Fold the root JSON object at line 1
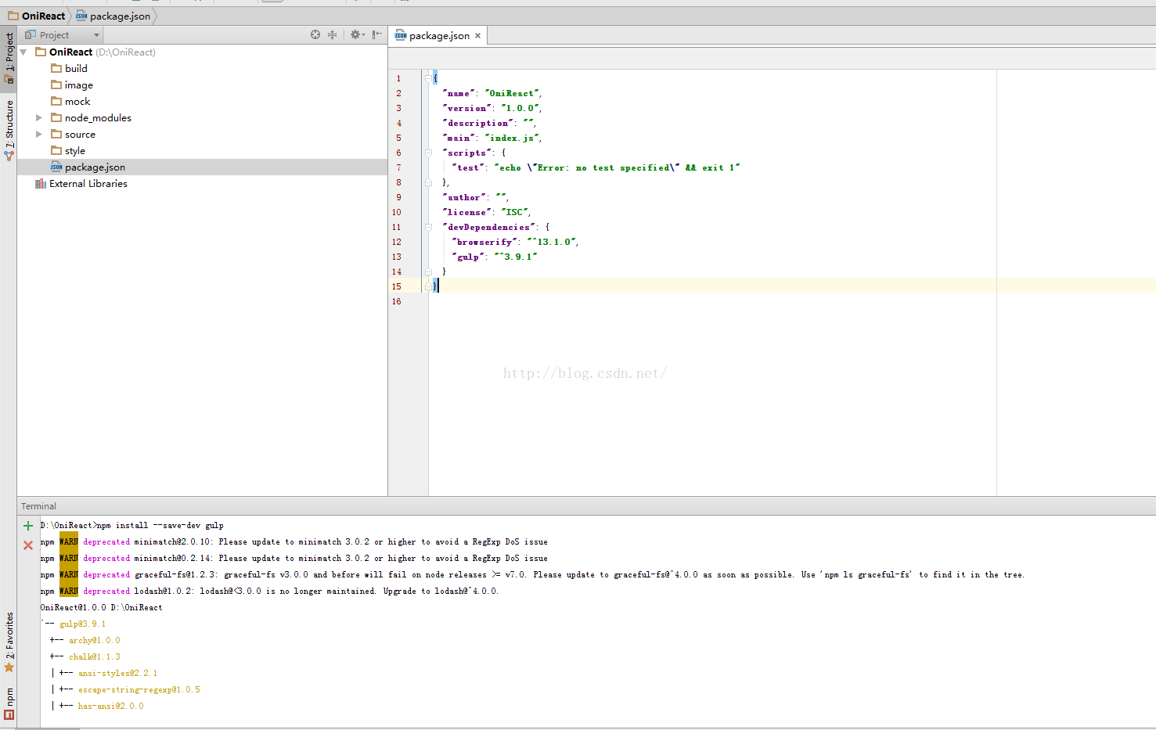Screen dimensions: 1156x730 [x=428, y=78]
